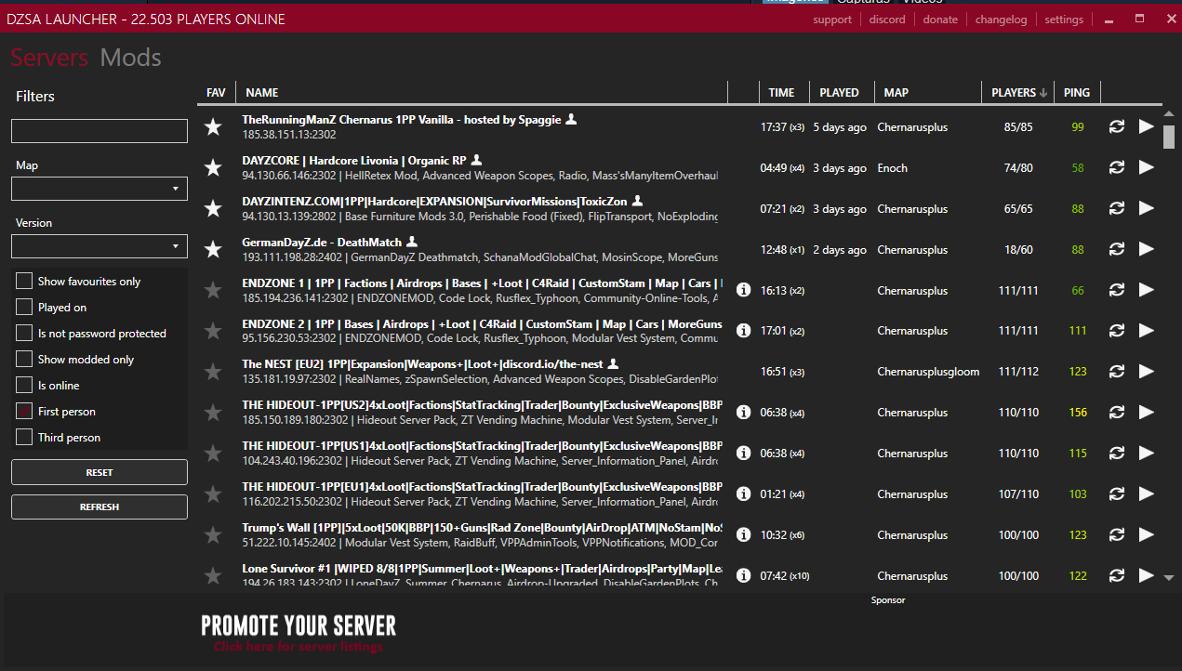Open the donate link
Screen dimensions: 1182x671
point(940,20)
